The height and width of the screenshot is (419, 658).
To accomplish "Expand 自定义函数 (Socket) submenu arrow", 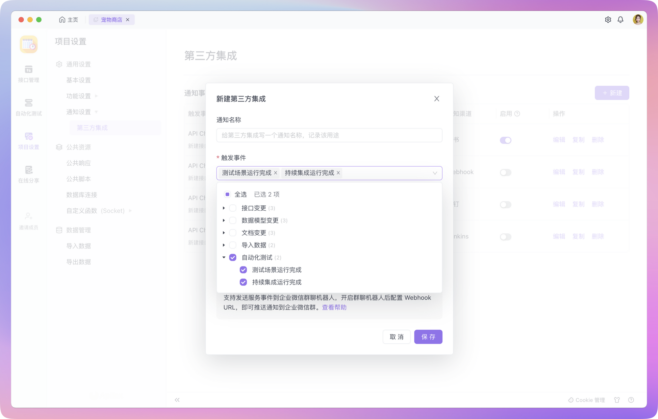I will click(130, 211).
